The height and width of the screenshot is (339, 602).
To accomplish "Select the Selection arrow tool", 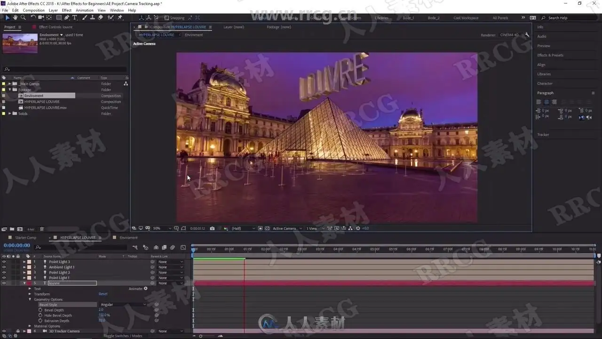I will pos(7,17).
